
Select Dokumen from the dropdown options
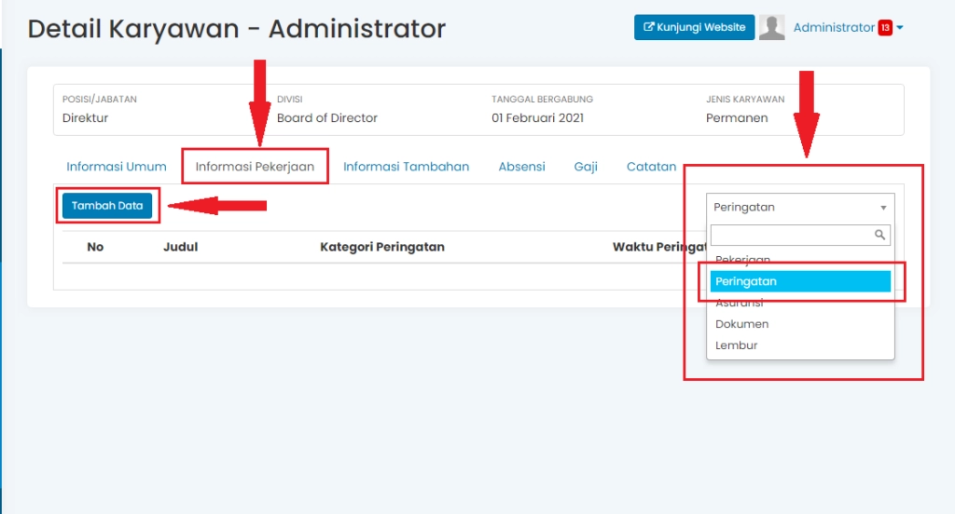742,324
